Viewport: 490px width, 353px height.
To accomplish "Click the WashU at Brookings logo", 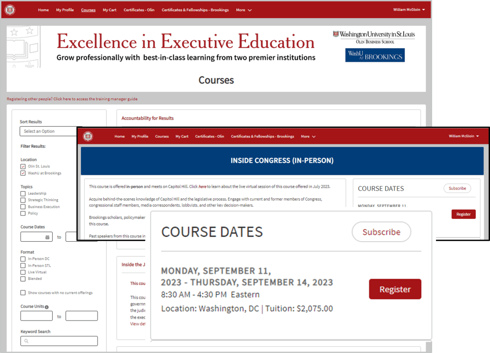I will pos(375,55).
